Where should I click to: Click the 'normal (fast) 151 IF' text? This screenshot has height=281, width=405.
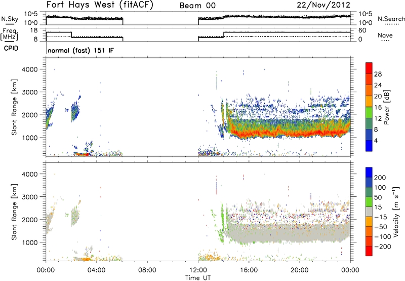[80, 50]
